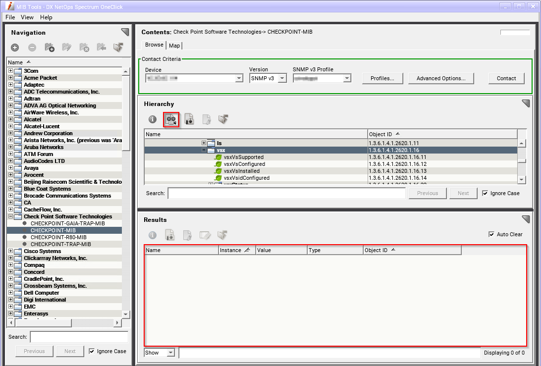
Task: Click the binoculars query icon in Hierarchy
Action: tap(171, 119)
